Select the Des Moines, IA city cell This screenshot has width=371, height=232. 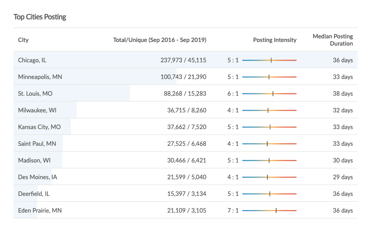tap(37, 177)
